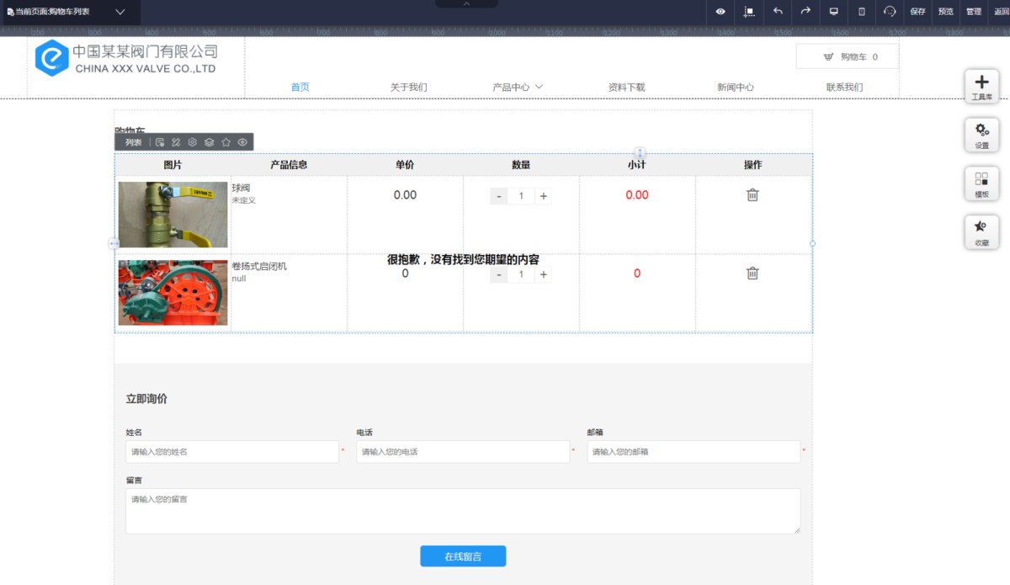Switch to desktop view icon
The height and width of the screenshot is (585, 1010).
pos(834,12)
